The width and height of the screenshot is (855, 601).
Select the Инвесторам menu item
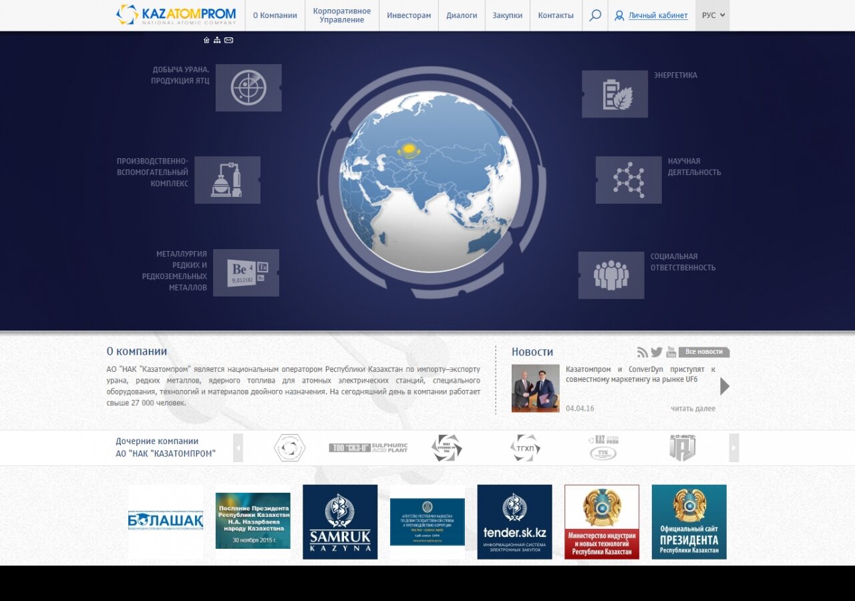tap(409, 15)
